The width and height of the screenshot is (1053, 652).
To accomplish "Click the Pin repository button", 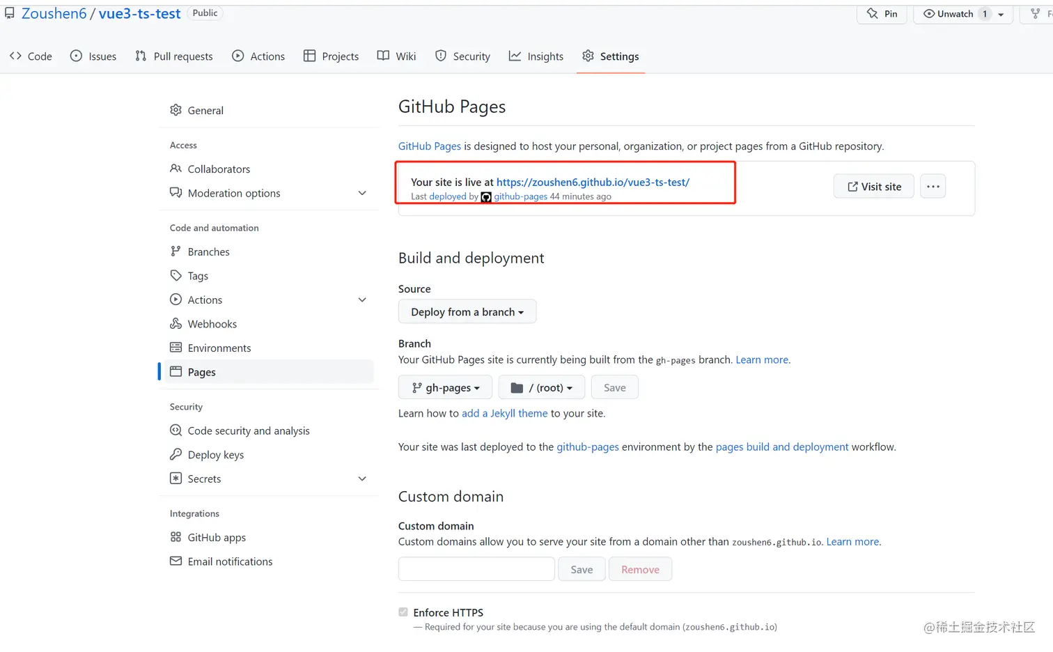I will click(x=882, y=14).
